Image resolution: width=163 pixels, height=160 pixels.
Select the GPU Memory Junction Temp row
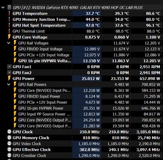(81, 20)
